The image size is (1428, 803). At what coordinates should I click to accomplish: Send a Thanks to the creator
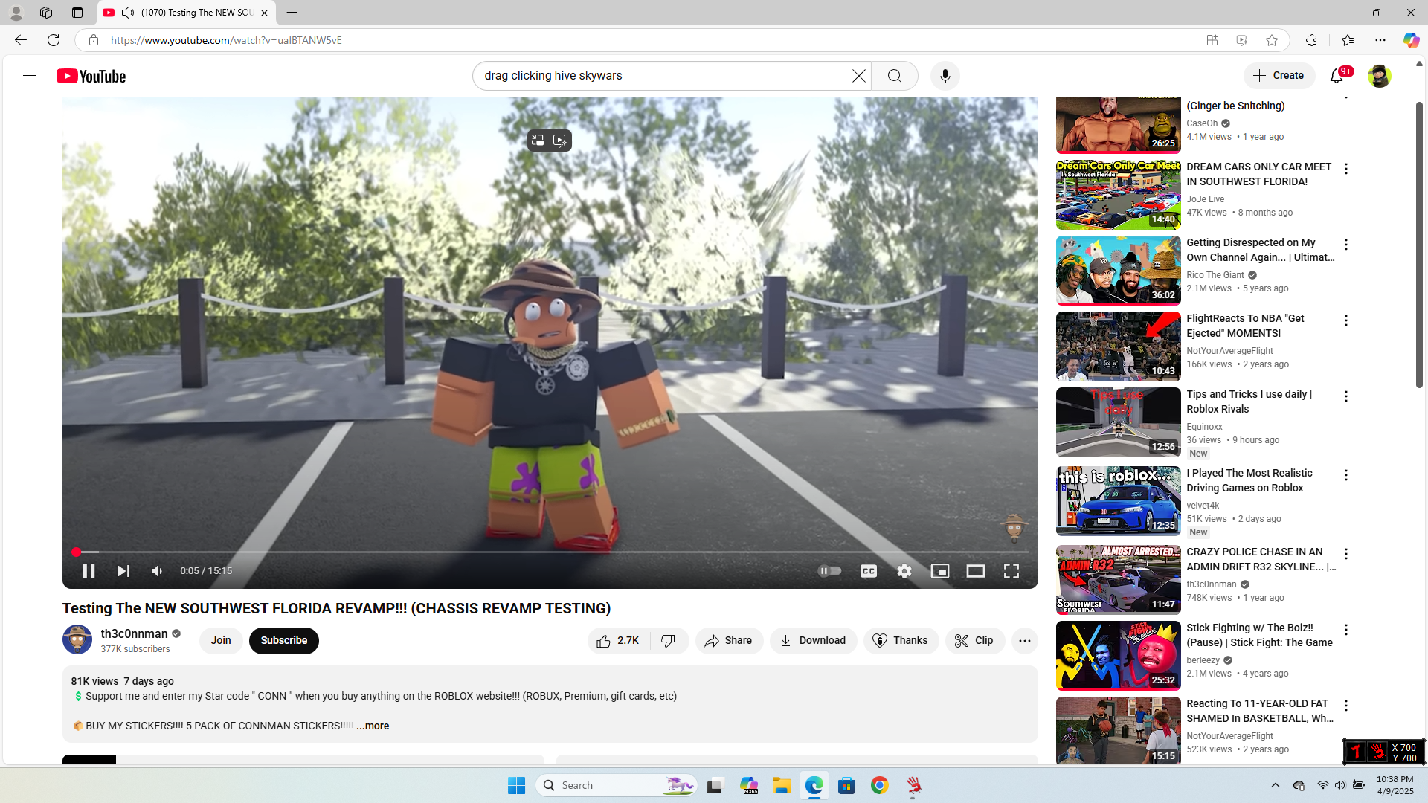pos(901,641)
